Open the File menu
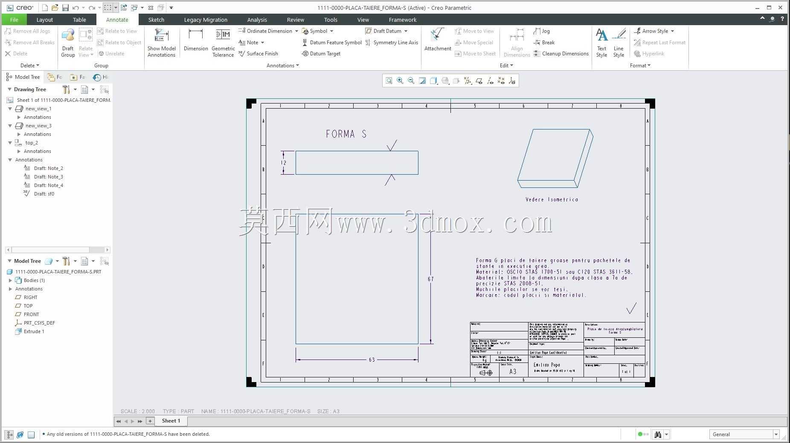 tap(14, 20)
